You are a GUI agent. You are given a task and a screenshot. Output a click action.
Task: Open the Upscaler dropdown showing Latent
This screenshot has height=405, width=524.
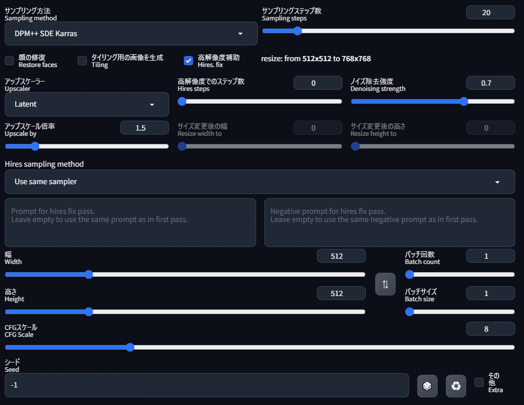[87, 104]
